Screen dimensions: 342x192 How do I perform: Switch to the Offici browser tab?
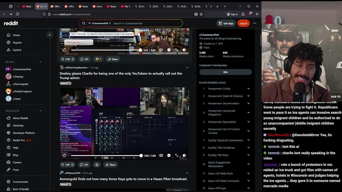click(55, 6)
